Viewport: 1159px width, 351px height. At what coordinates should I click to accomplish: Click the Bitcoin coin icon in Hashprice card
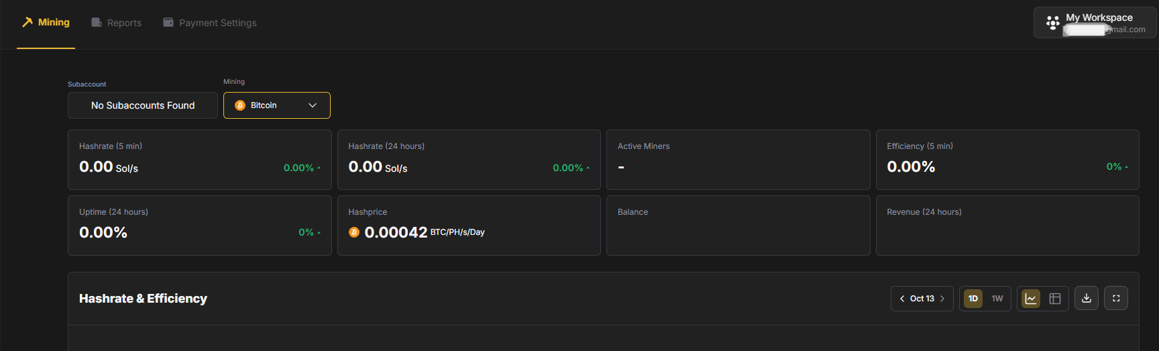354,232
